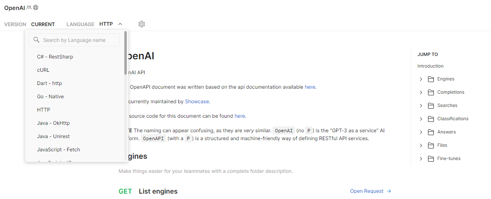Click the team members icon beside OpenAI

[29, 7]
